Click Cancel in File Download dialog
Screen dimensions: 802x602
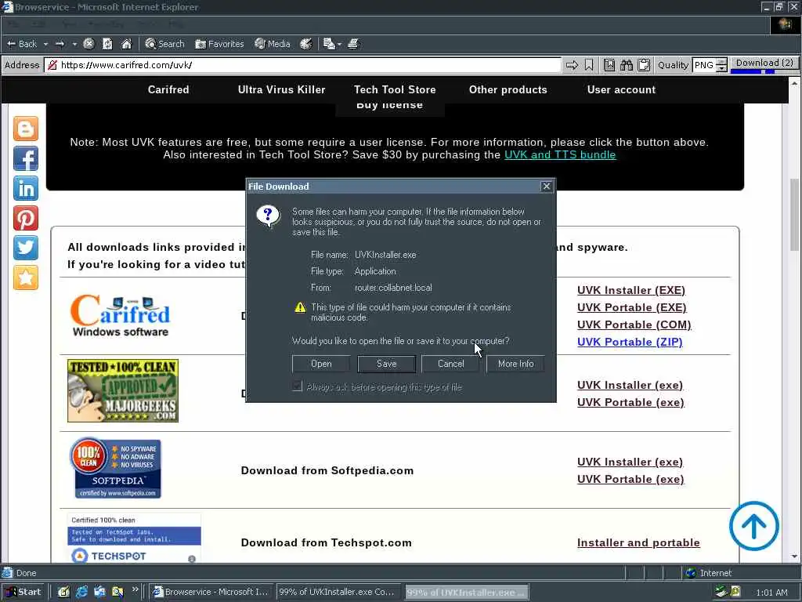(x=450, y=364)
